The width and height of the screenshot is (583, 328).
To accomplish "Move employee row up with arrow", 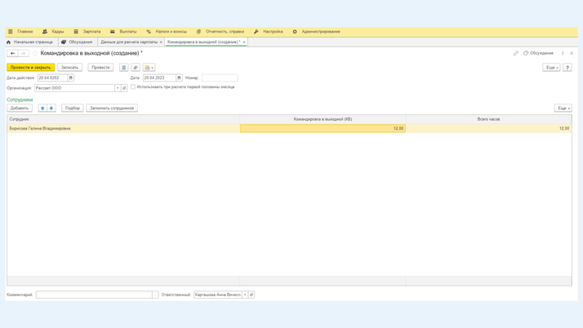I will [x=42, y=108].
